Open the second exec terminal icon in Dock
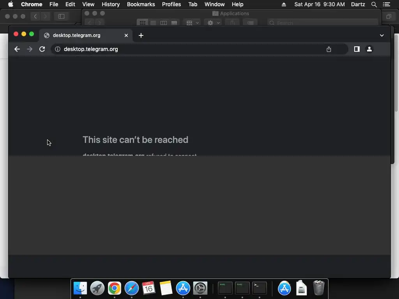Screen dimensions: 399x299 (242, 288)
